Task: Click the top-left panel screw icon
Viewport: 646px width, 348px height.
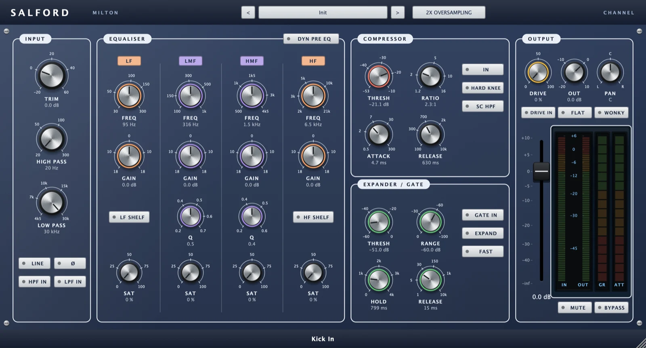Action: click(x=6, y=31)
